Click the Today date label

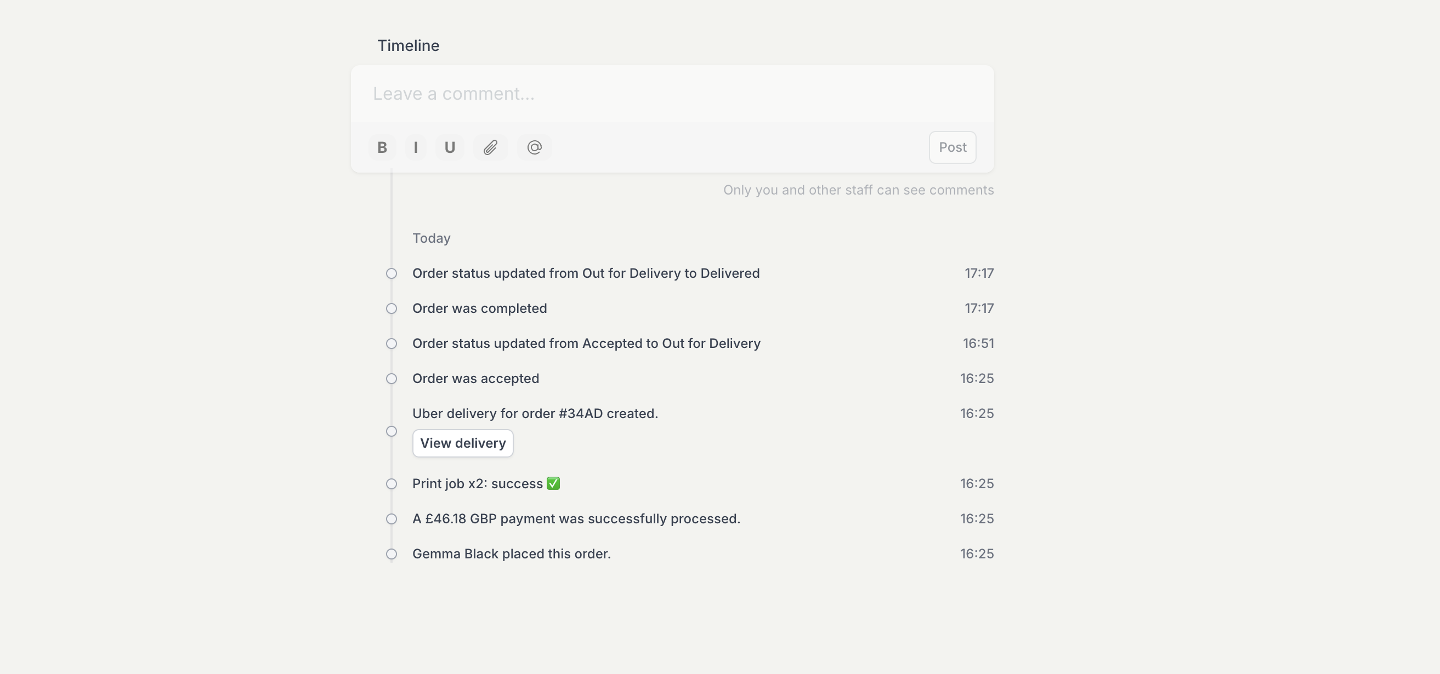coord(431,238)
